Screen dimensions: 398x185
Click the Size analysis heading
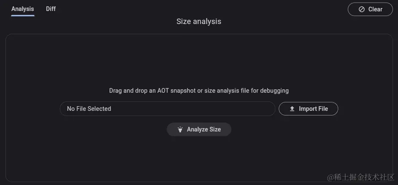(x=199, y=21)
